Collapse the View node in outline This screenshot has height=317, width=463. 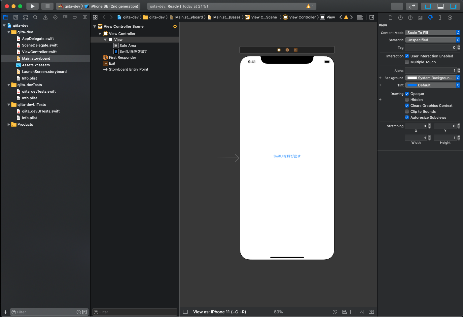pyautogui.click(x=105, y=40)
